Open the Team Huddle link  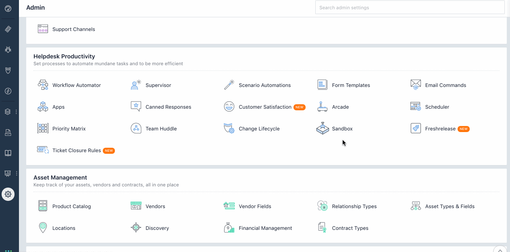[161, 128]
